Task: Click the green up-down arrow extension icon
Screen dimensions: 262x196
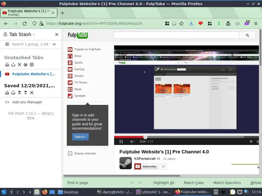Action: (x=219, y=23)
